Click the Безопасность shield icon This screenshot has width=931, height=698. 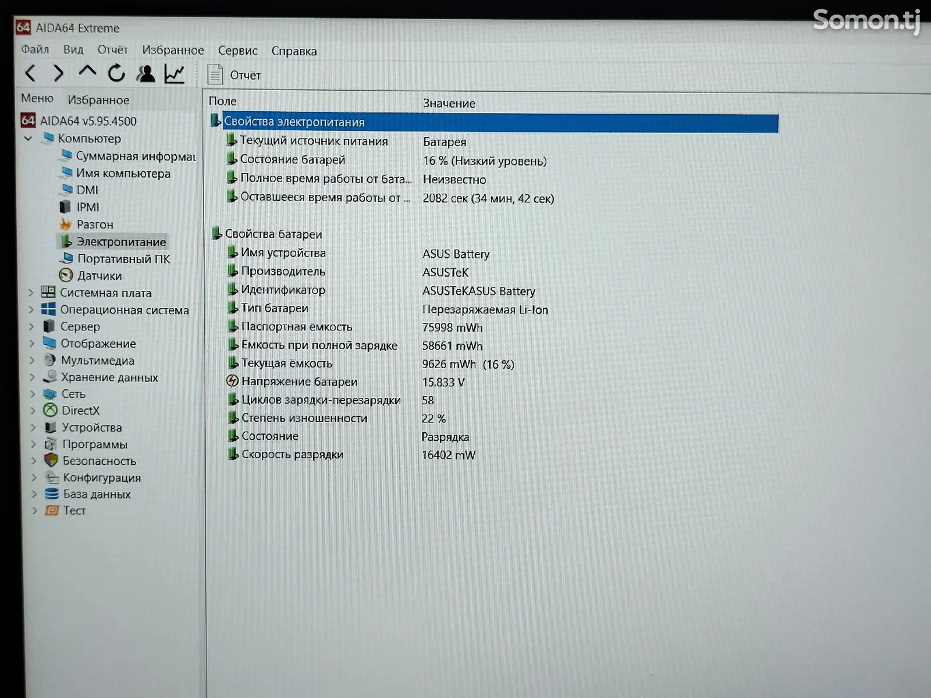coord(51,461)
